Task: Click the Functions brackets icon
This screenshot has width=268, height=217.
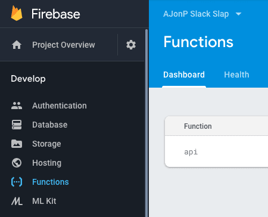Action: (x=17, y=182)
